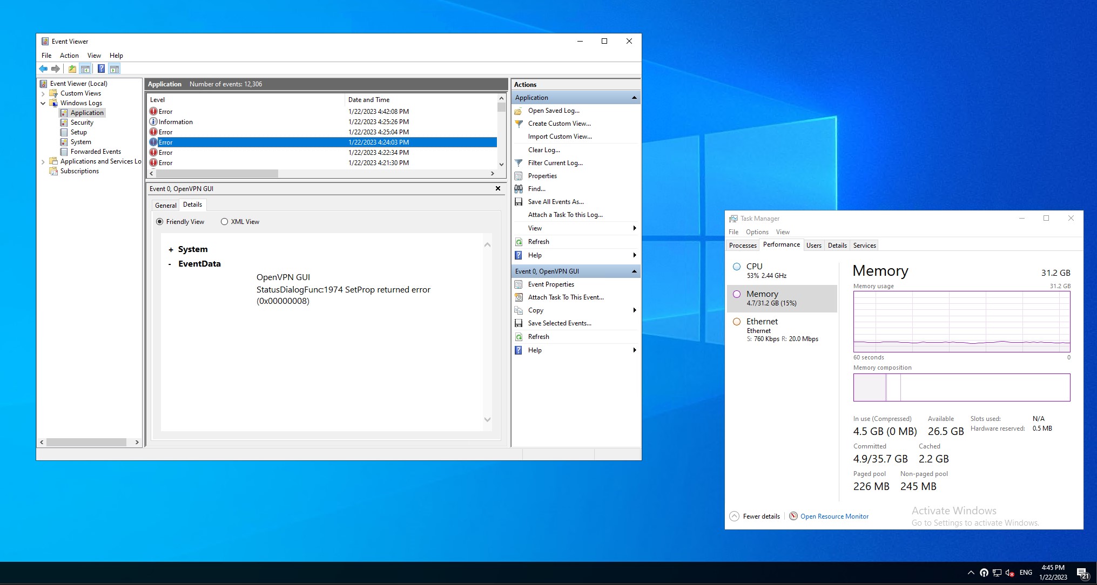Click the Find binoculars icon

click(519, 189)
